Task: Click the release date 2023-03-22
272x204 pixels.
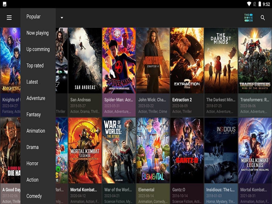Action: click(x=146, y=106)
